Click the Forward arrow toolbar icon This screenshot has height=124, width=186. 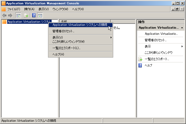pos(10,15)
